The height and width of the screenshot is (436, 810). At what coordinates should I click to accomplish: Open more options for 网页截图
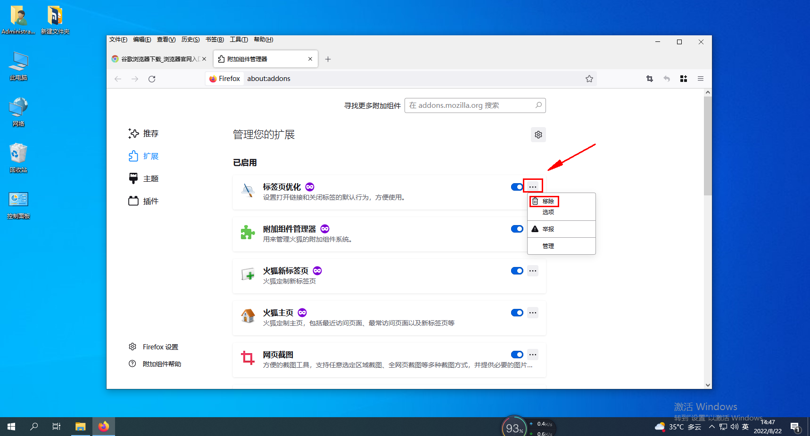click(x=533, y=355)
